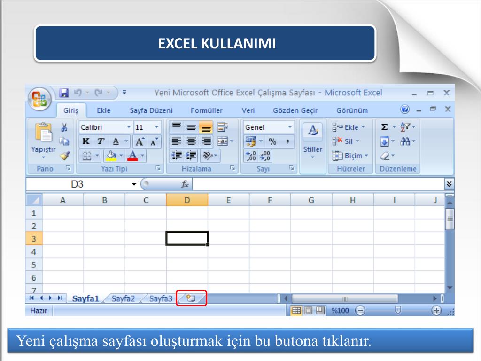Increase decimal places button
Image resolution: width=481 pixels, height=361 pixels.
click(x=251, y=156)
